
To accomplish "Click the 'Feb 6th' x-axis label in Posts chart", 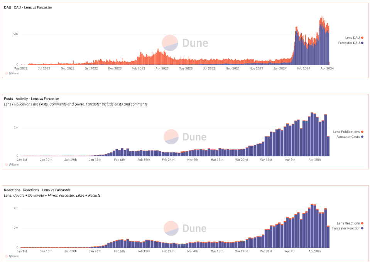I will pyautogui.click(x=119, y=160).
